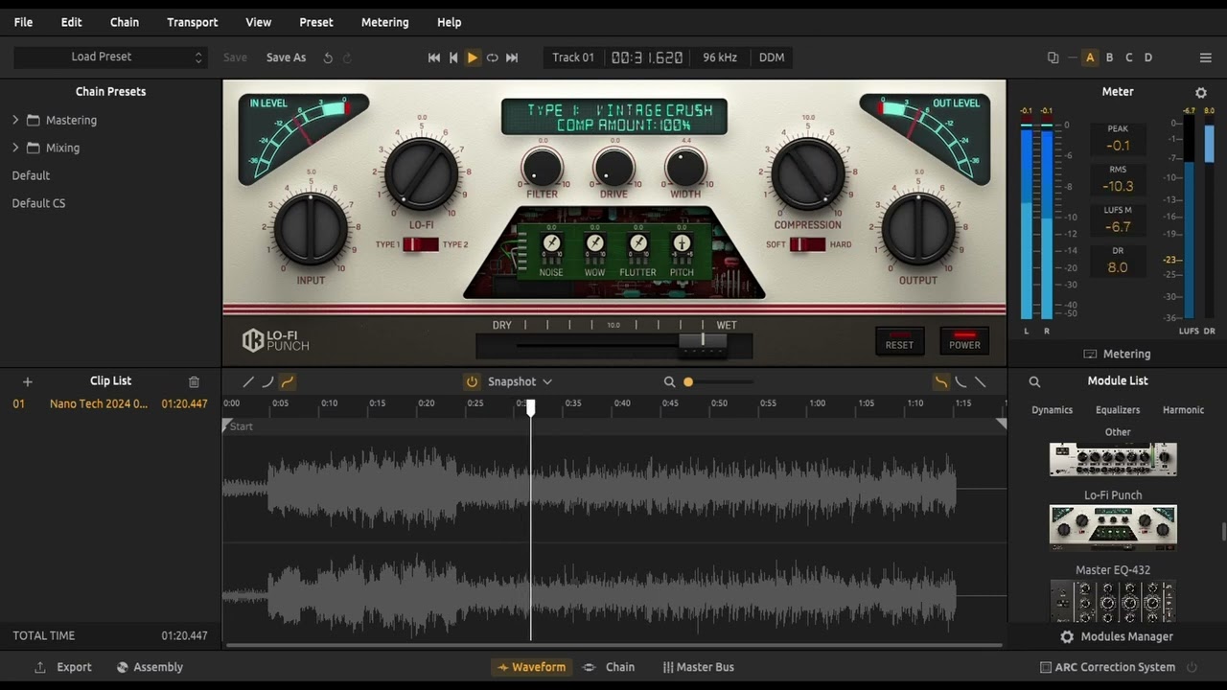Screen dimensions: 1227x690
Task: Toggle the Lo-Fi Punch POWER button
Action: pos(964,341)
